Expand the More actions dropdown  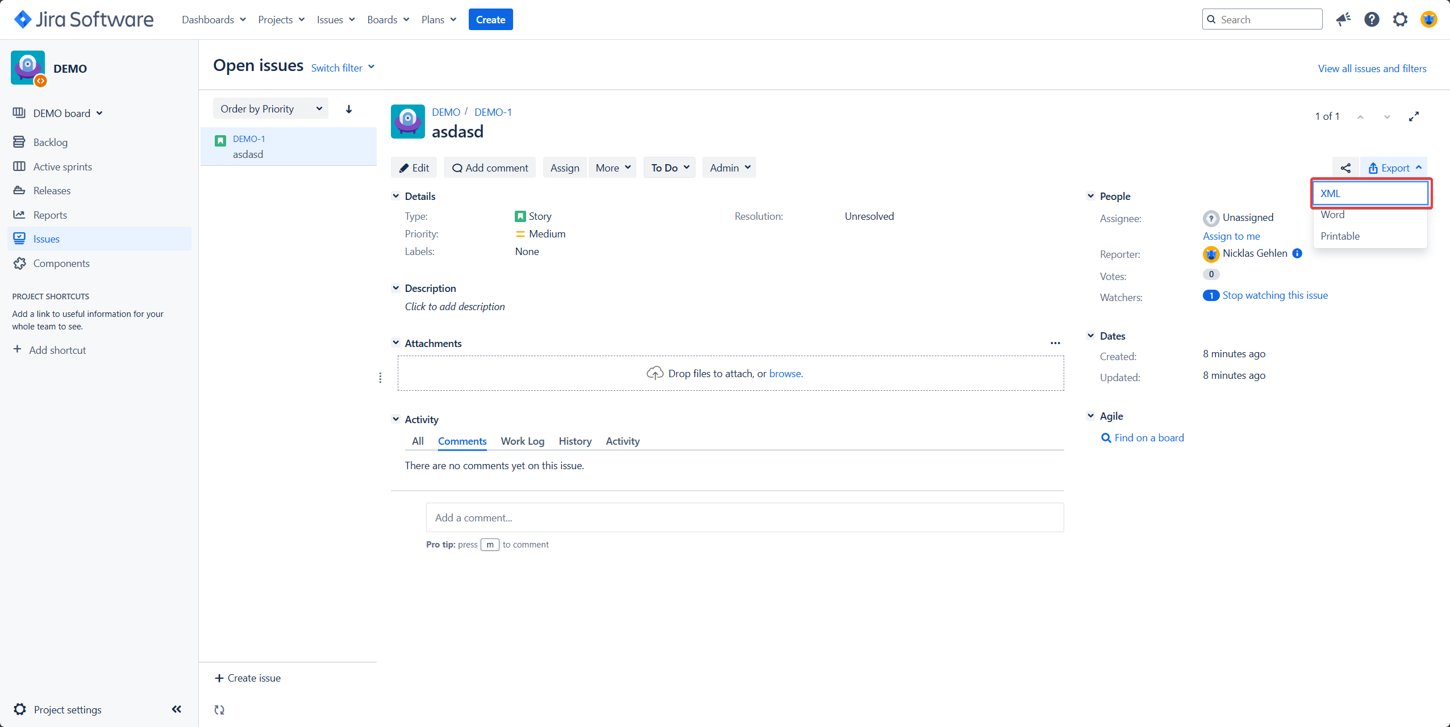pos(612,168)
